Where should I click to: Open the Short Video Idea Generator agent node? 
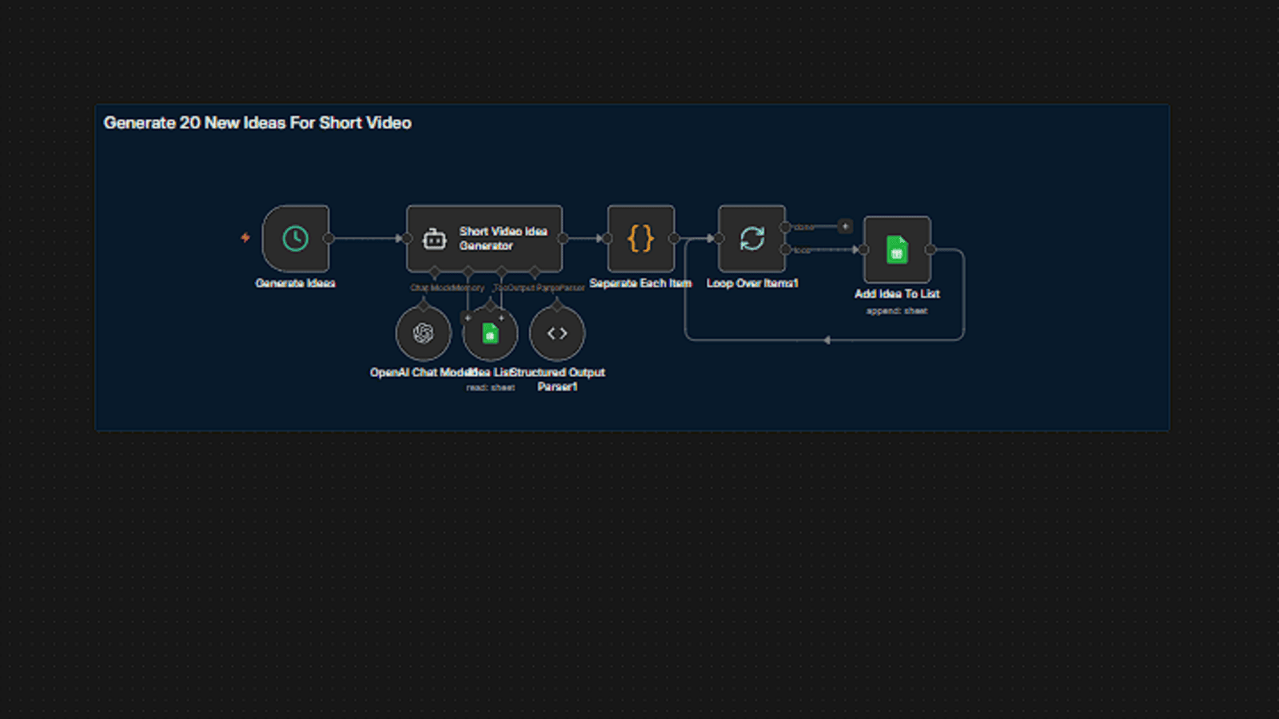click(x=484, y=239)
